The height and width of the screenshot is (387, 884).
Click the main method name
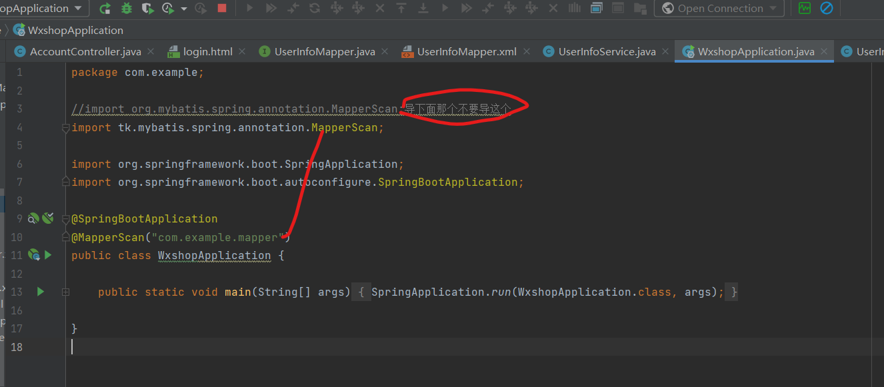point(238,292)
